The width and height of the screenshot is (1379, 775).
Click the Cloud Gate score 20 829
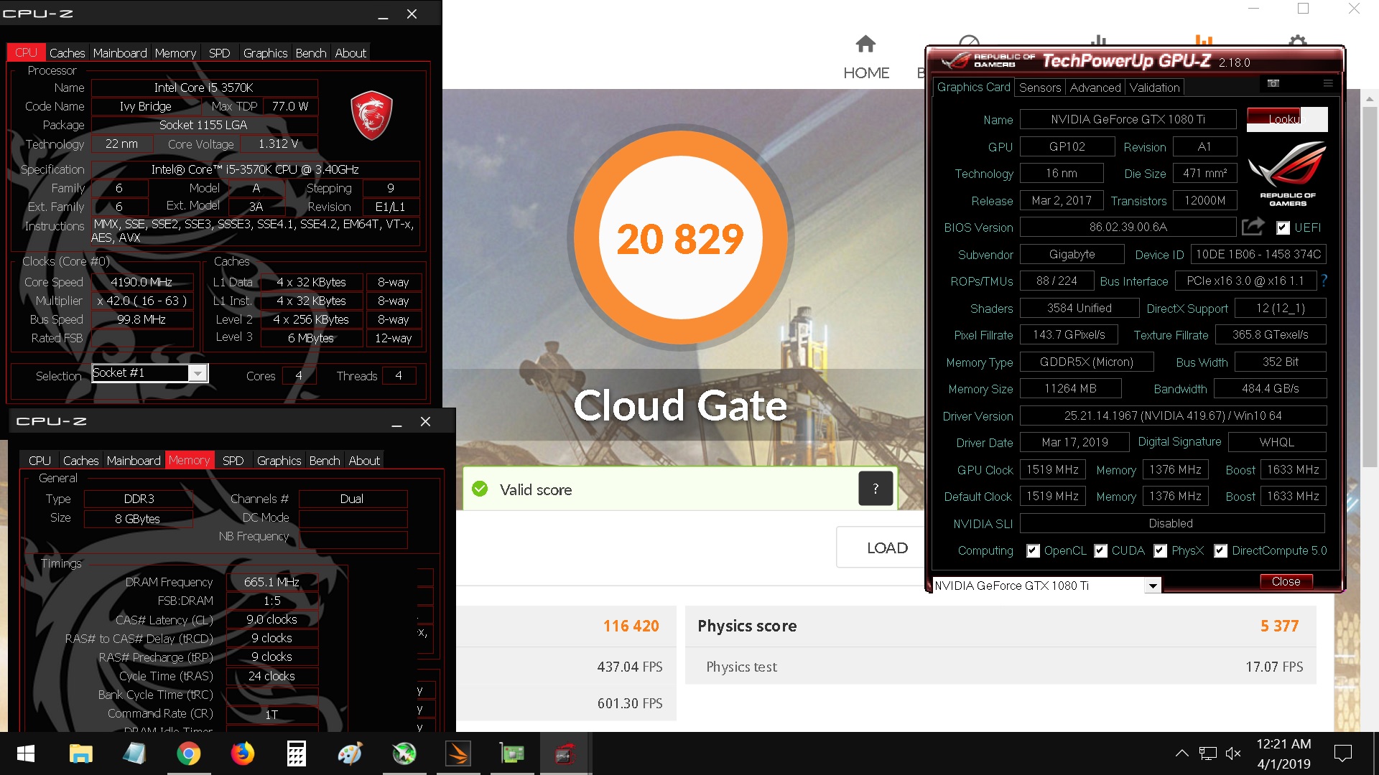point(680,239)
